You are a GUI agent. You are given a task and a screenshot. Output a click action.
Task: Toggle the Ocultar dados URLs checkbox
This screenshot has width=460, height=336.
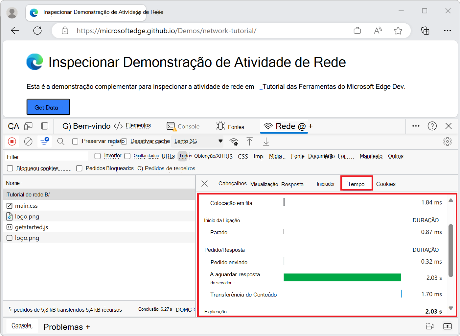(127, 156)
